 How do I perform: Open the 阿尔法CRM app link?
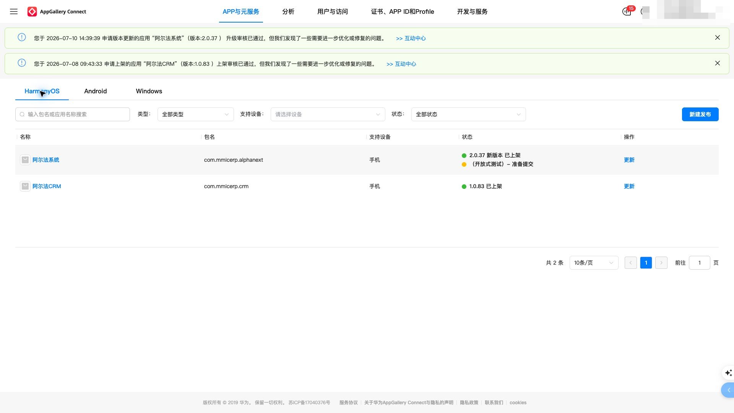47,186
